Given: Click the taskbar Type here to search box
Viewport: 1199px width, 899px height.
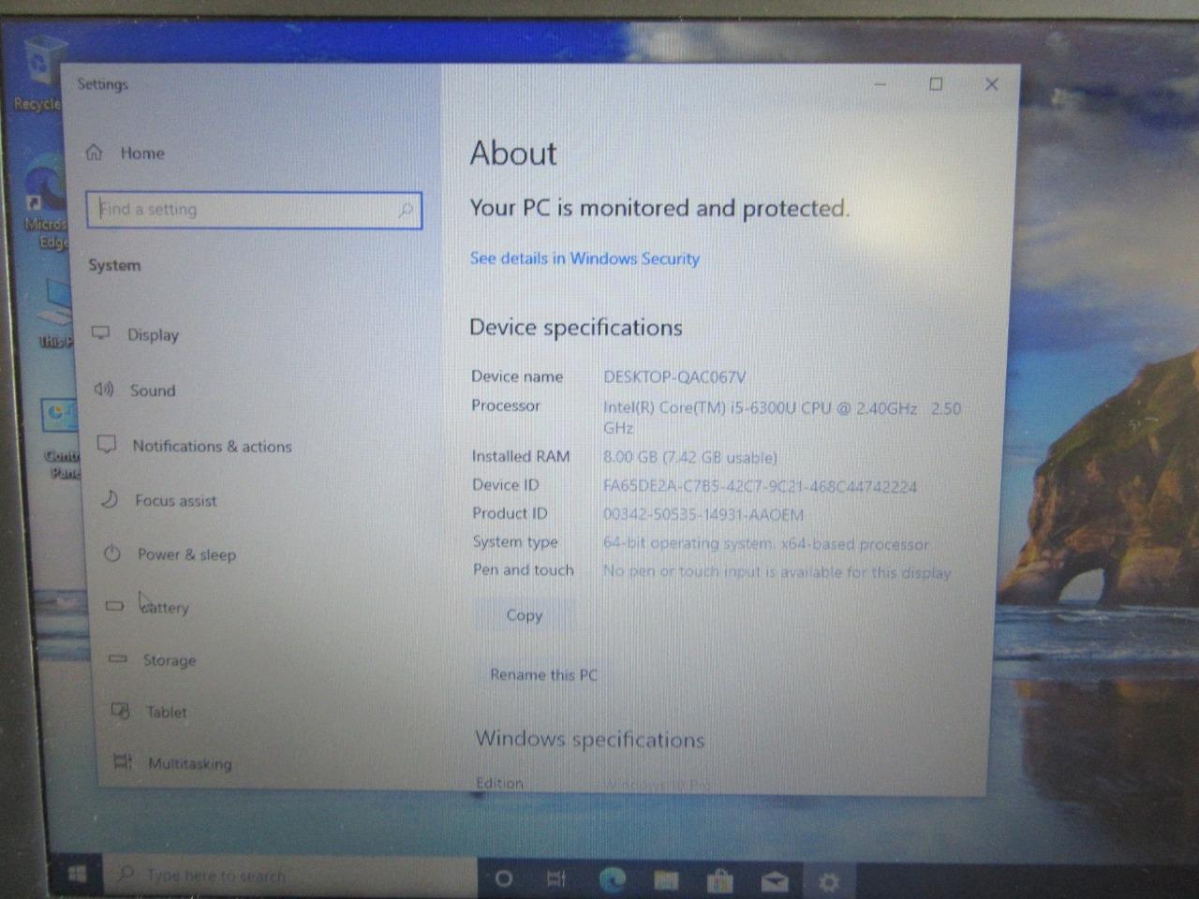Looking at the screenshot, I should point(290,877).
